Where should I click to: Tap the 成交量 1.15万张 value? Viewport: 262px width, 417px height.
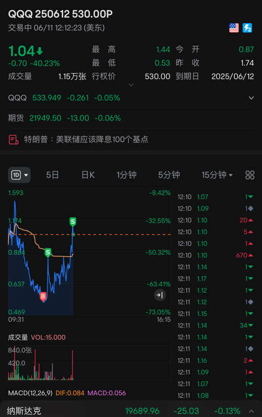(72, 77)
